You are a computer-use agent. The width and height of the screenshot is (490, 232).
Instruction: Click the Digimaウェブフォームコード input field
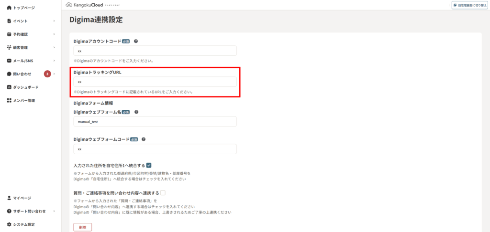click(x=155, y=149)
